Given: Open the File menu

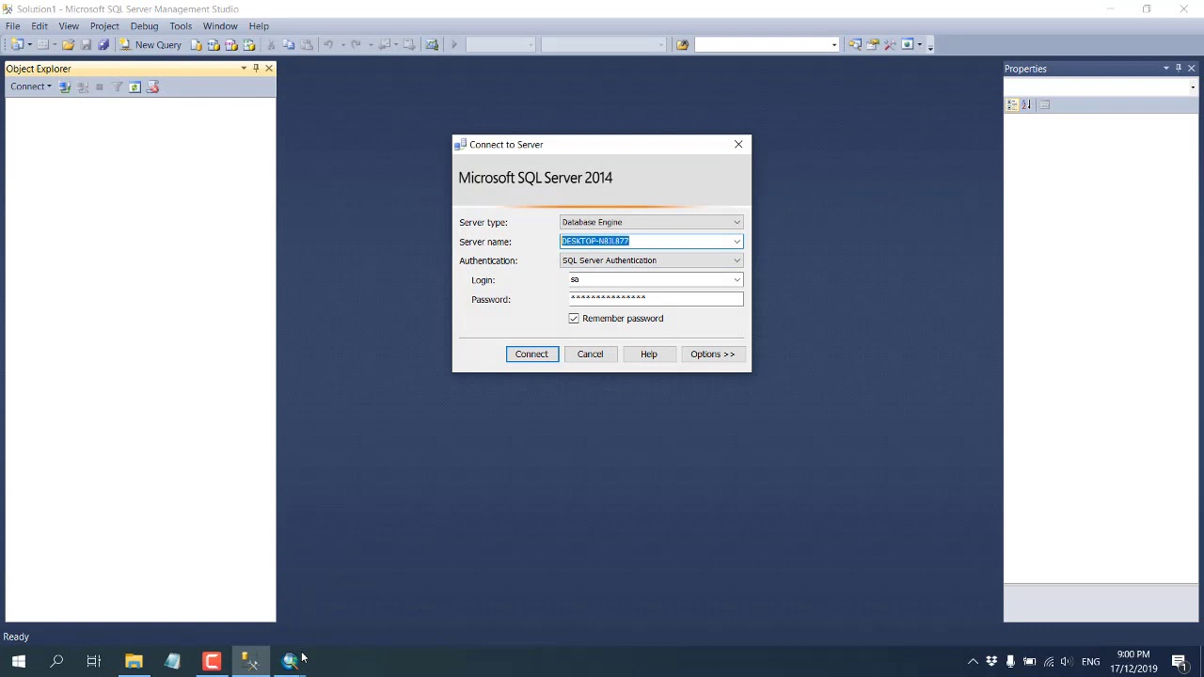Looking at the screenshot, I should click(x=13, y=25).
